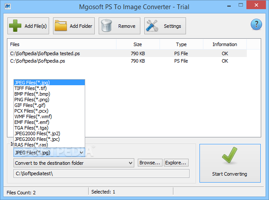
Task: Click the Mgosoft app icon in the title bar
Action: point(7,7)
